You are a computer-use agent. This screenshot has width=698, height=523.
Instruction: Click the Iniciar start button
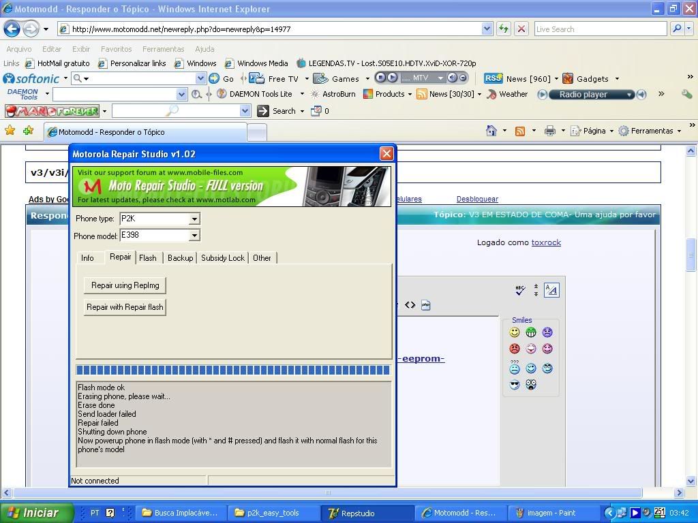[37, 513]
